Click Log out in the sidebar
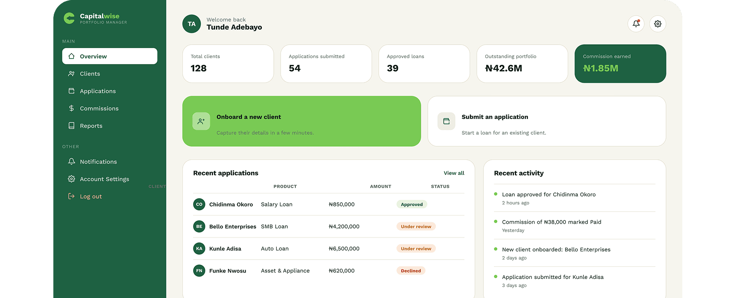The height and width of the screenshot is (298, 736). [x=110, y=196]
